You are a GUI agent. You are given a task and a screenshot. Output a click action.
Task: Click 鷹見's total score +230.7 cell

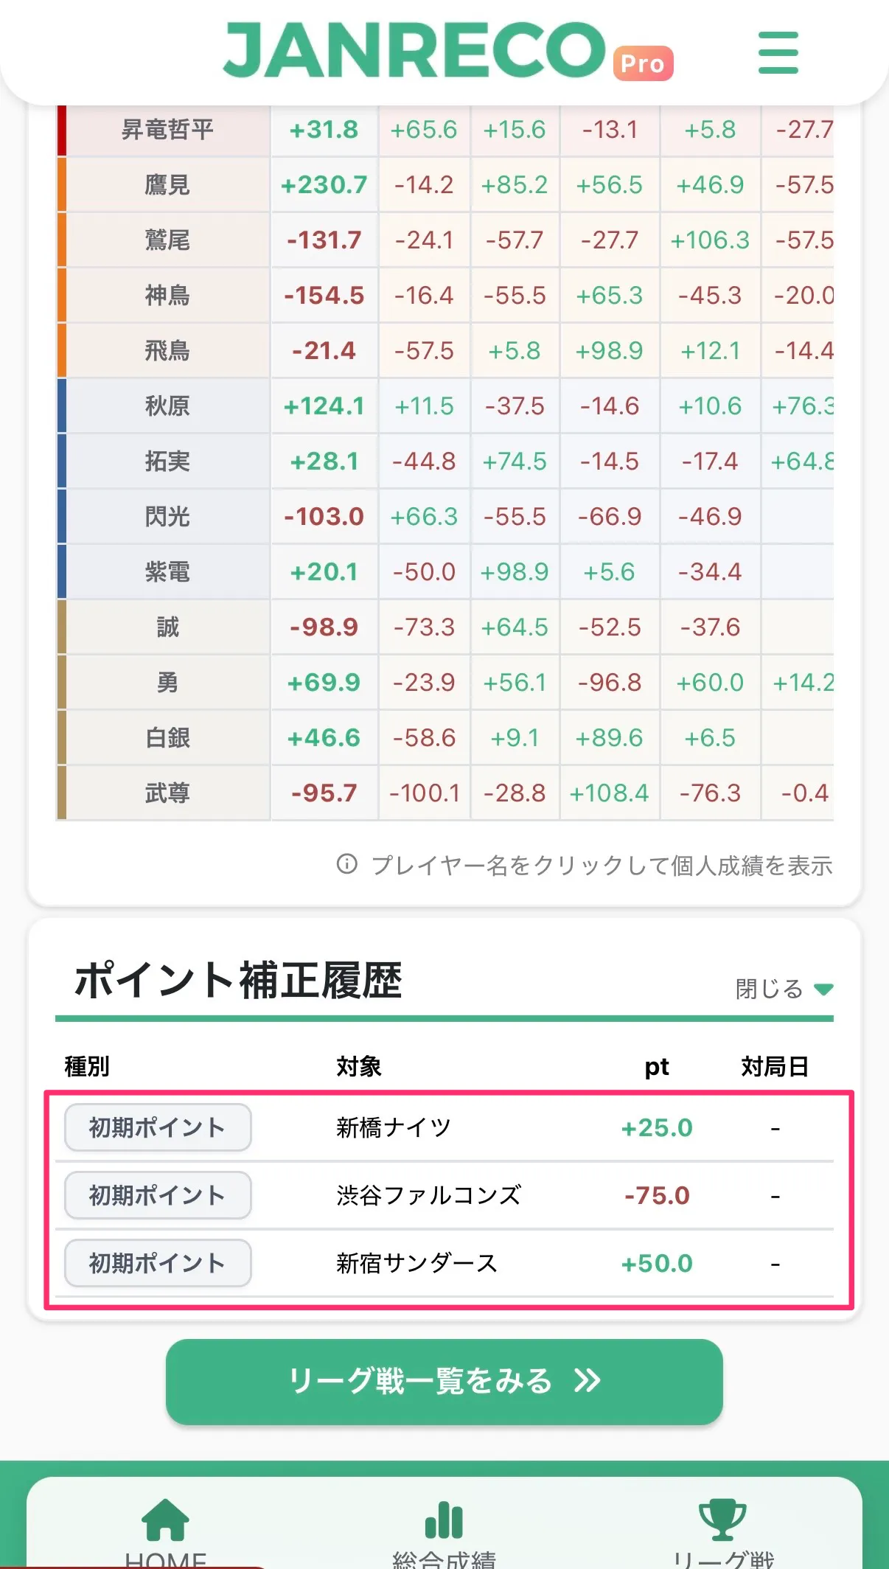[323, 184]
